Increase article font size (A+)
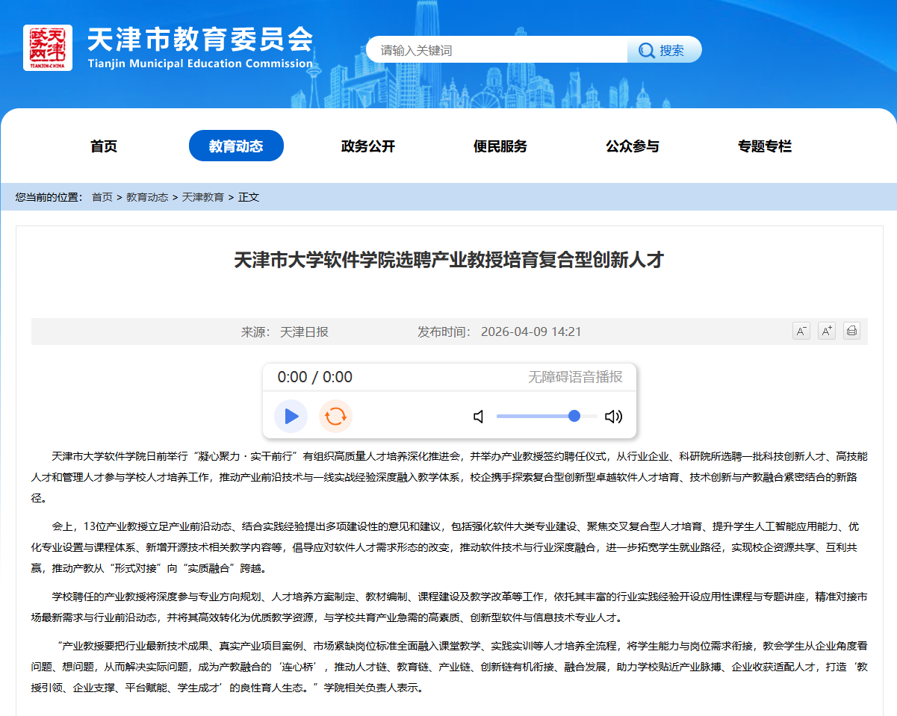This screenshot has width=897, height=716. click(x=826, y=331)
